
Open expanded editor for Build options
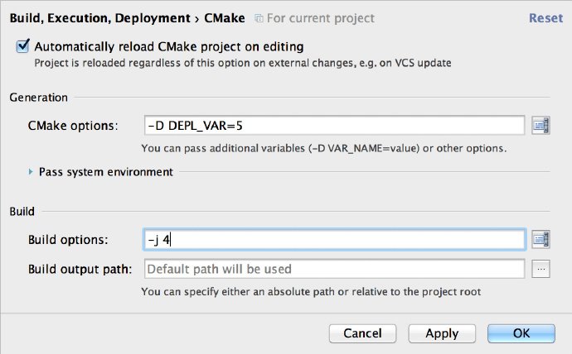pyautogui.click(x=540, y=239)
